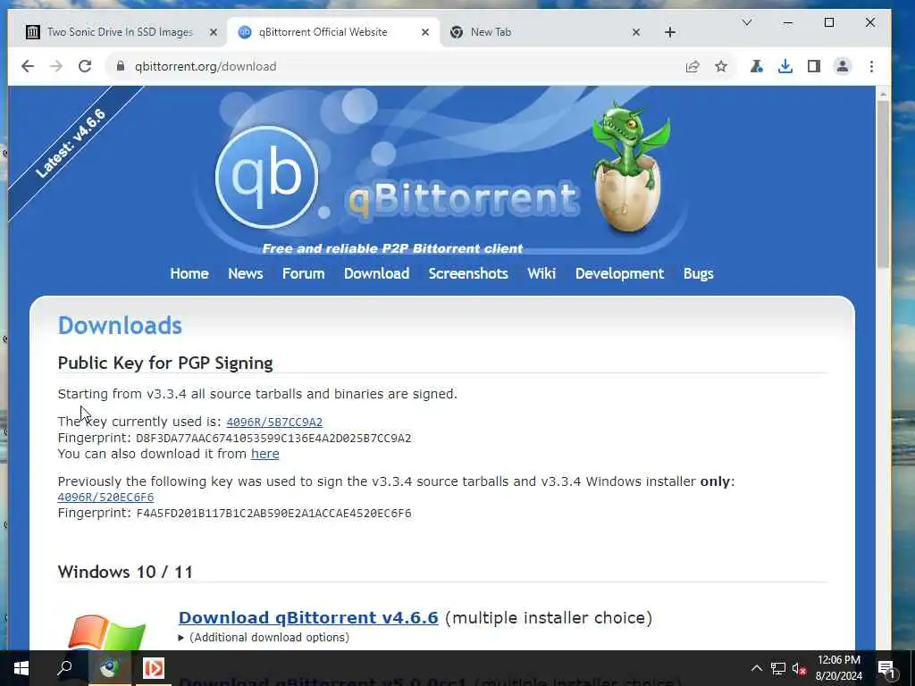The image size is (915, 686).
Task: Open Home in site navigation
Action: 189,273
